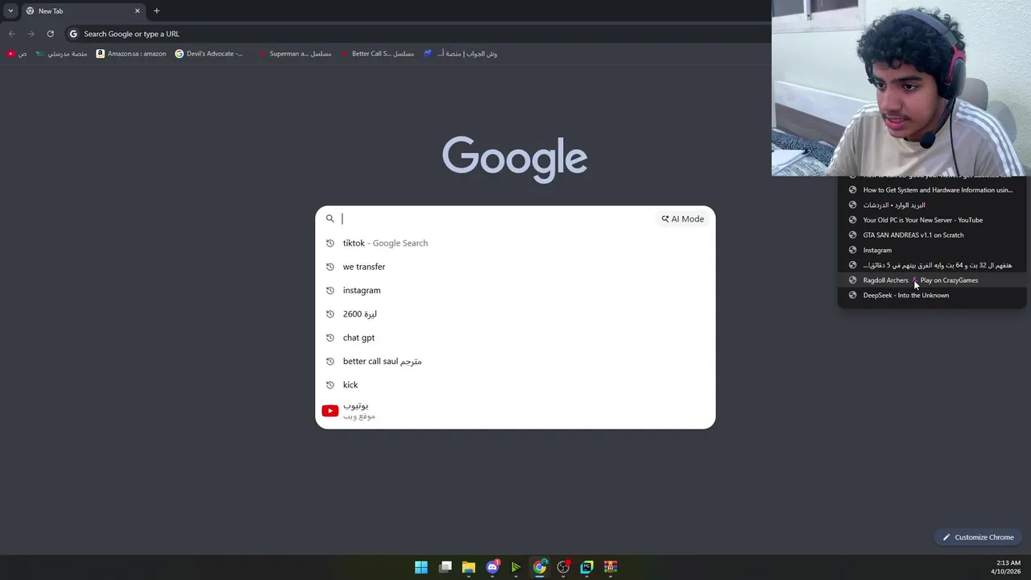Viewport: 1031px width, 580px height.
Task: Select the kick search suggestion
Action: pyautogui.click(x=515, y=385)
